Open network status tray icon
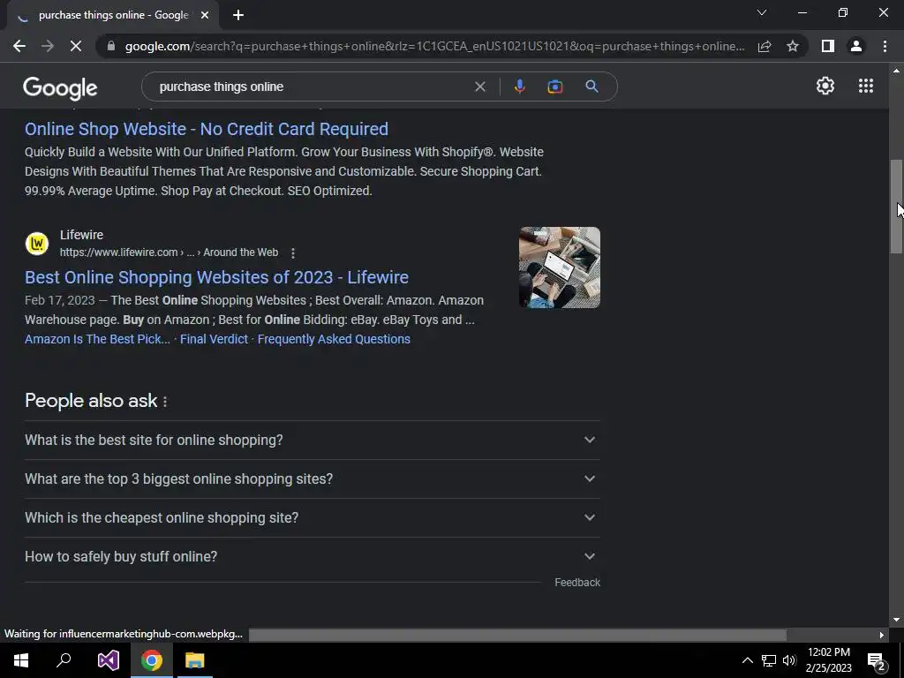This screenshot has height=678, width=904. (x=769, y=660)
